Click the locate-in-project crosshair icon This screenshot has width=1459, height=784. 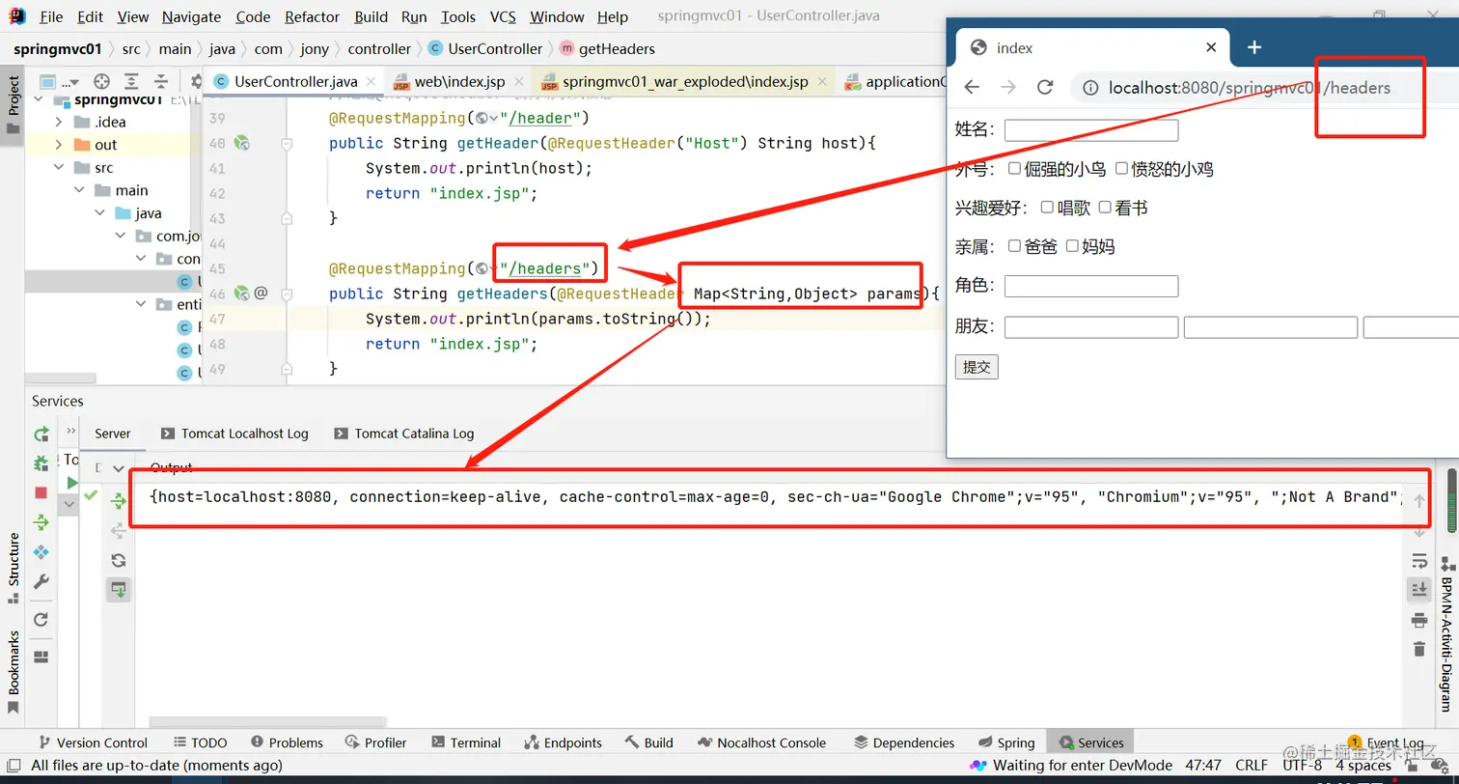click(x=101, y=81)
